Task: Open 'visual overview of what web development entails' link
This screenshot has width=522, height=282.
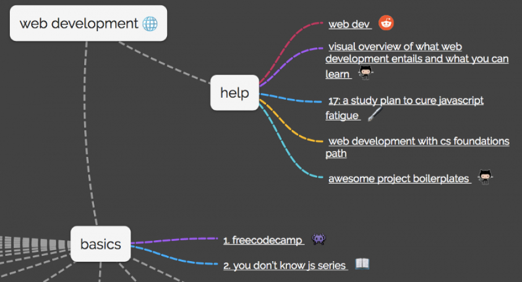Action: point(417,60)
